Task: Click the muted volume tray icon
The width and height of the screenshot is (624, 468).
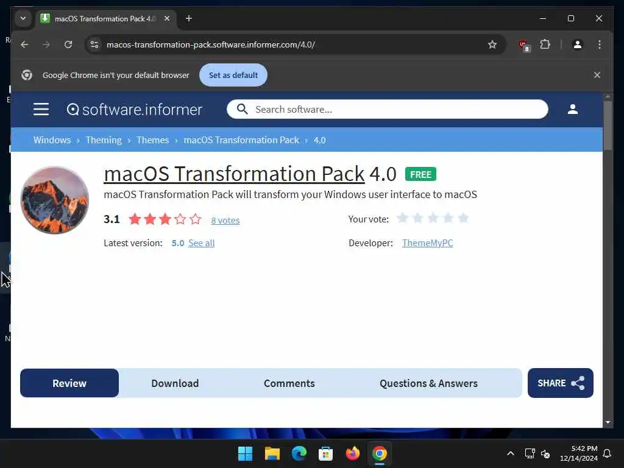Action: 545,453
